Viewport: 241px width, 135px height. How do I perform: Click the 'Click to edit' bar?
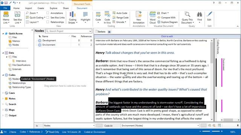(x=167, y=36)
